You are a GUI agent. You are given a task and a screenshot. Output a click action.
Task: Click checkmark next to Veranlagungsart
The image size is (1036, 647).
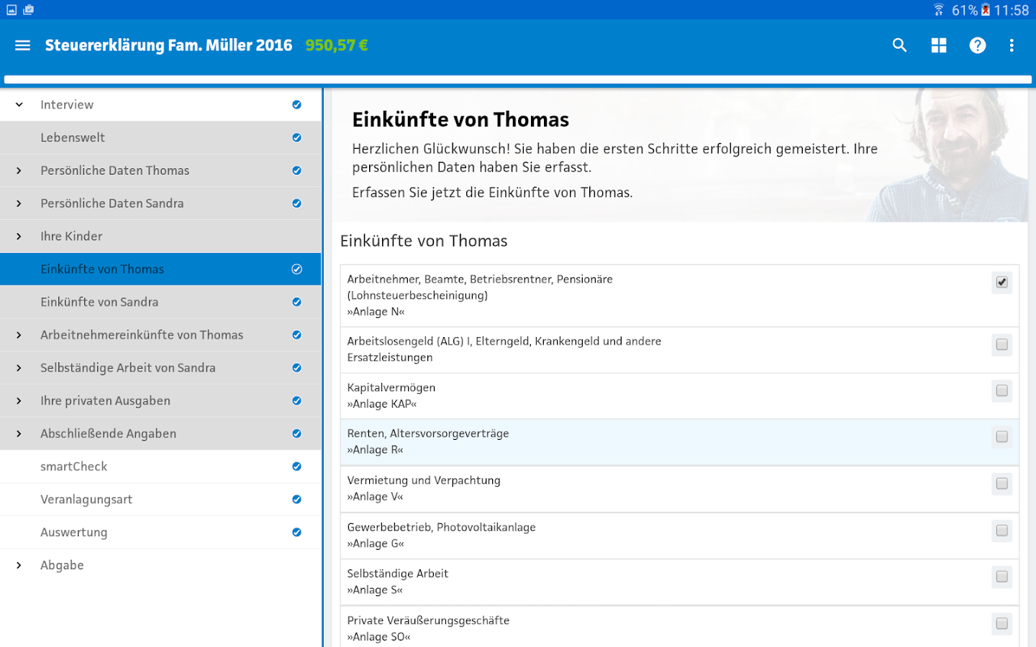[296, 500]
